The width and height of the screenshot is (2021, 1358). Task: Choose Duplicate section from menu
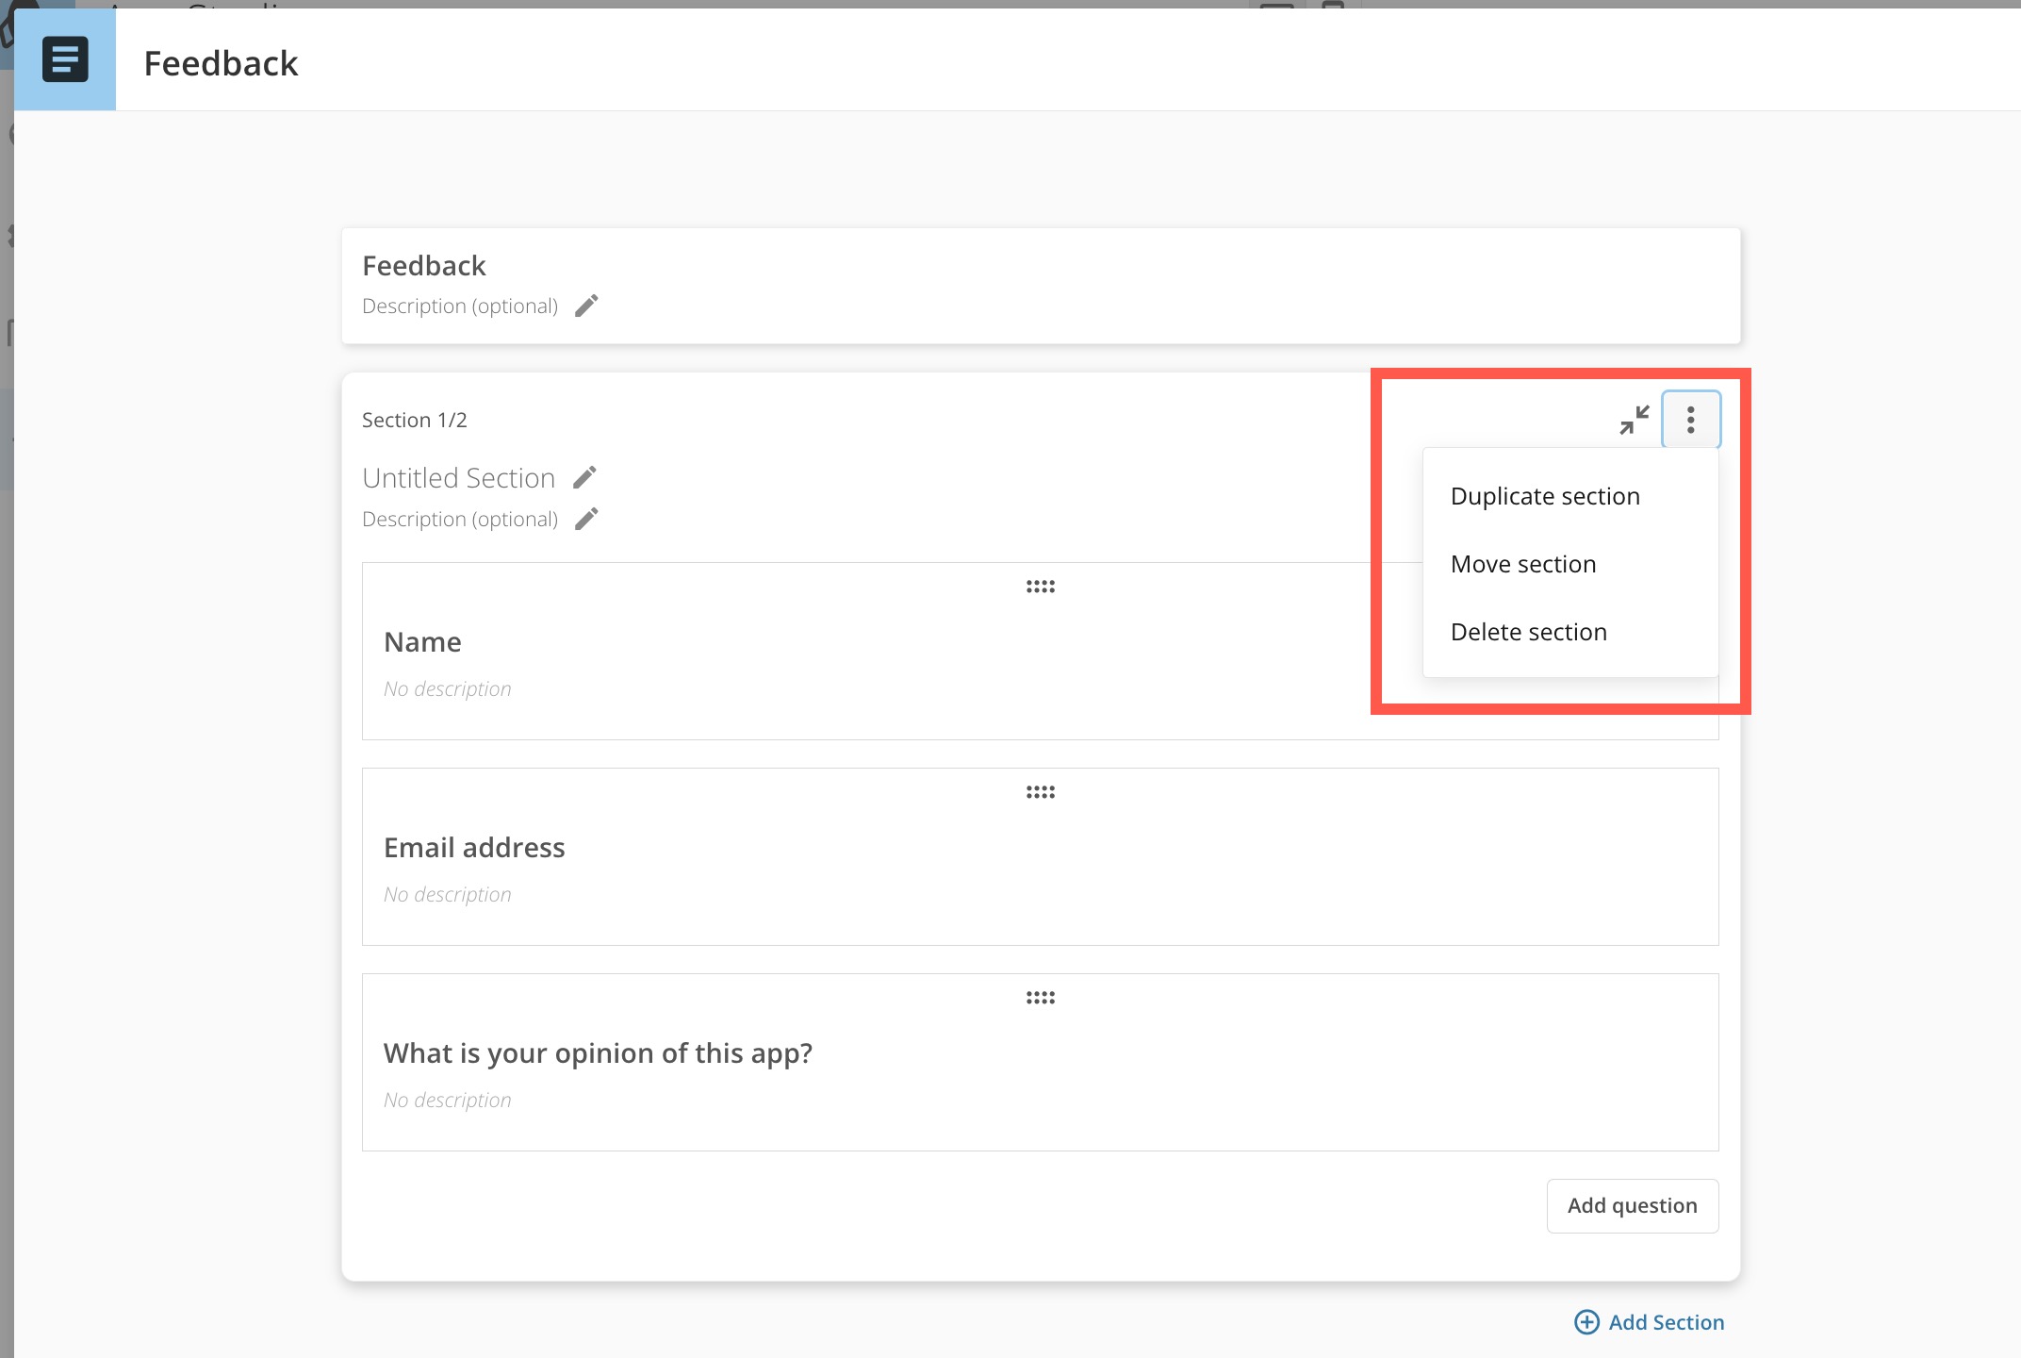(1545, 496)
